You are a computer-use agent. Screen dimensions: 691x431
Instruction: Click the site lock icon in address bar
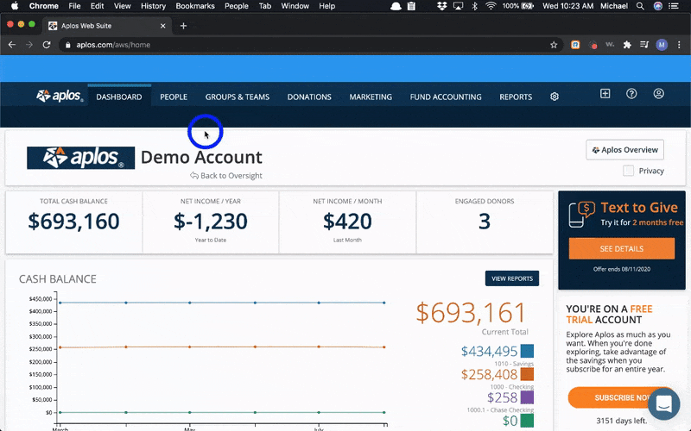[x=67, y=45]
